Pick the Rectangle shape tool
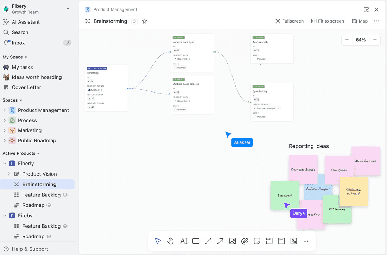The width and height of the screenshot is (387, 255). point(196,241)
